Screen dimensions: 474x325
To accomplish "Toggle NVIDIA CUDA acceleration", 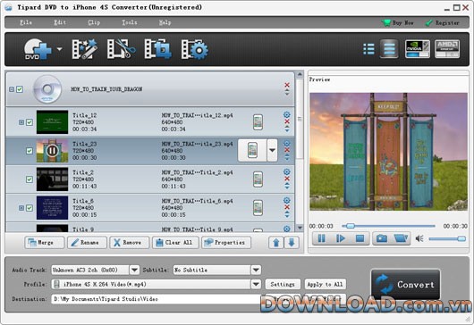I will [x=418, y=48].
